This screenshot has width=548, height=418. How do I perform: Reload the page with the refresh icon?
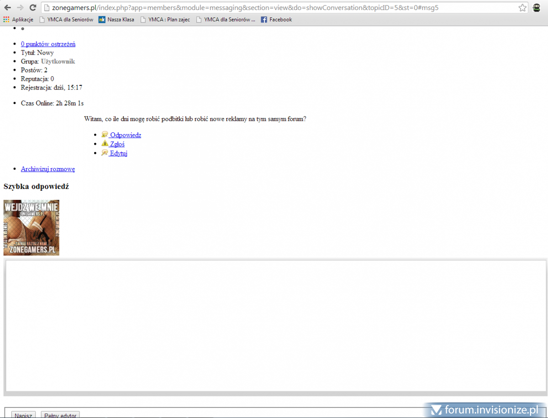pyautogui.click(x=32, y=7)
